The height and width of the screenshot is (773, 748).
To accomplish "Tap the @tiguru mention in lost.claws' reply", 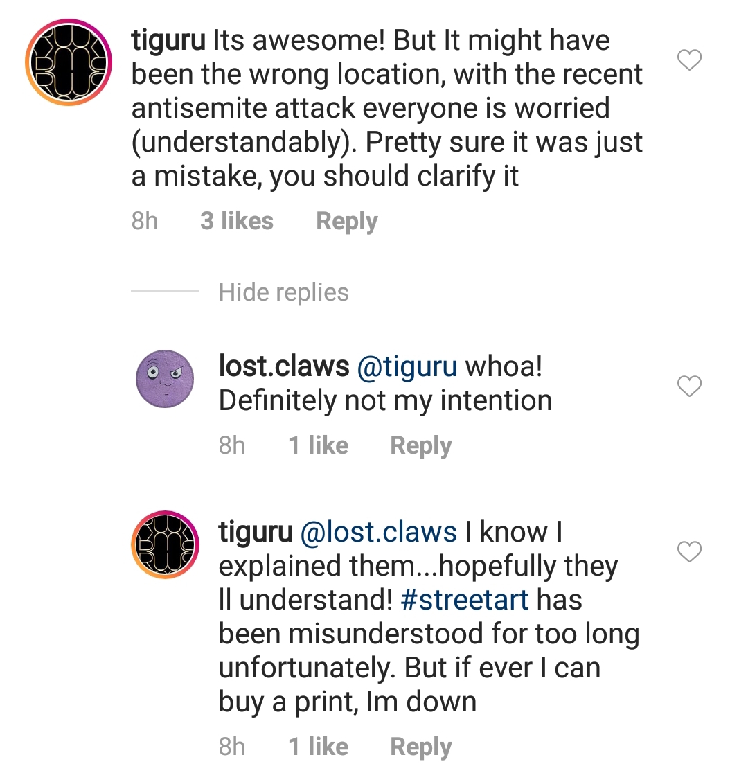I will [x=407, y=367].
